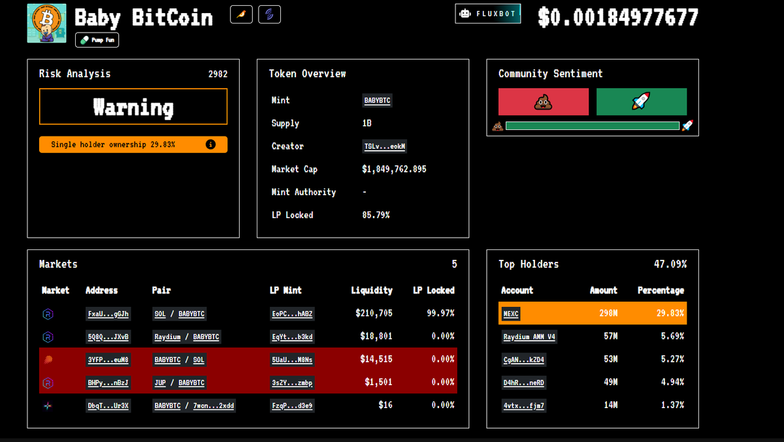The height and width of the screenshot is (442, 784).
Task: Open the SOL token link in first pair
Action: tap(160, 314)
